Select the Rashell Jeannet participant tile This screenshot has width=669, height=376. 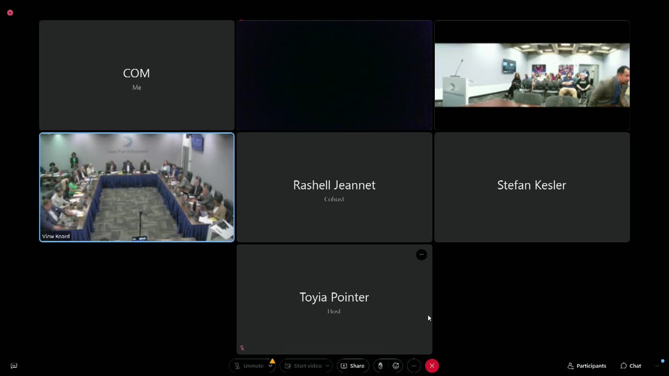tap(334, 187)
